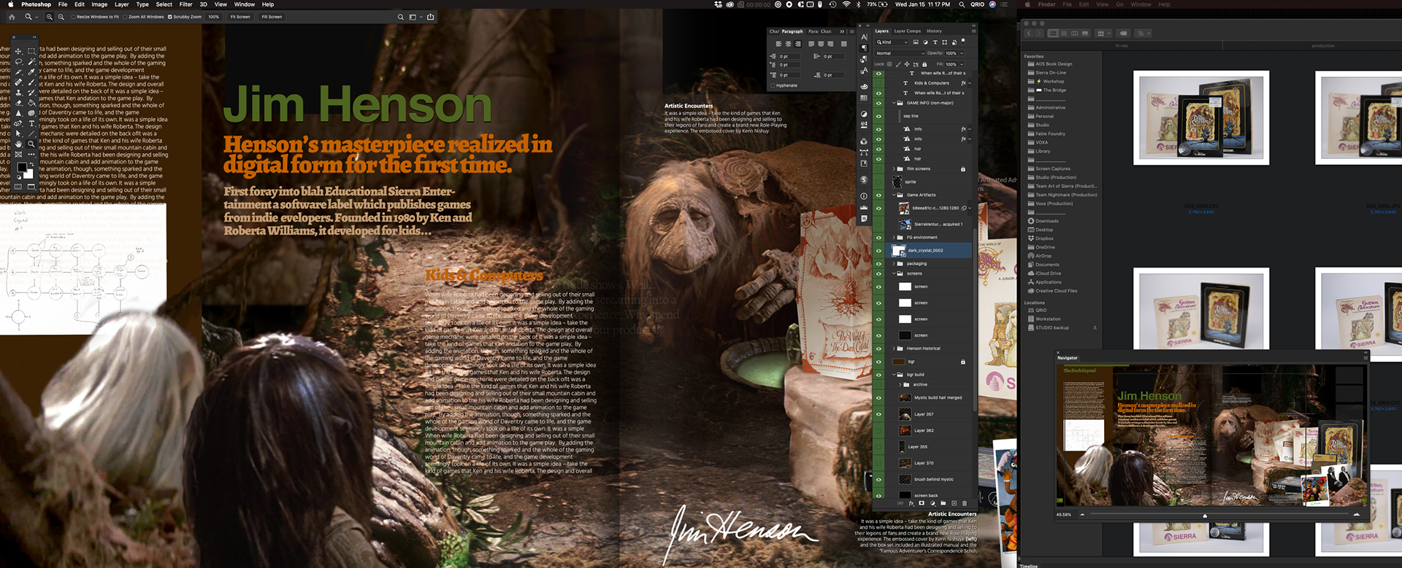Open the blend mode Normal dropdown
Screen dimensions: 1402x568
900,53
